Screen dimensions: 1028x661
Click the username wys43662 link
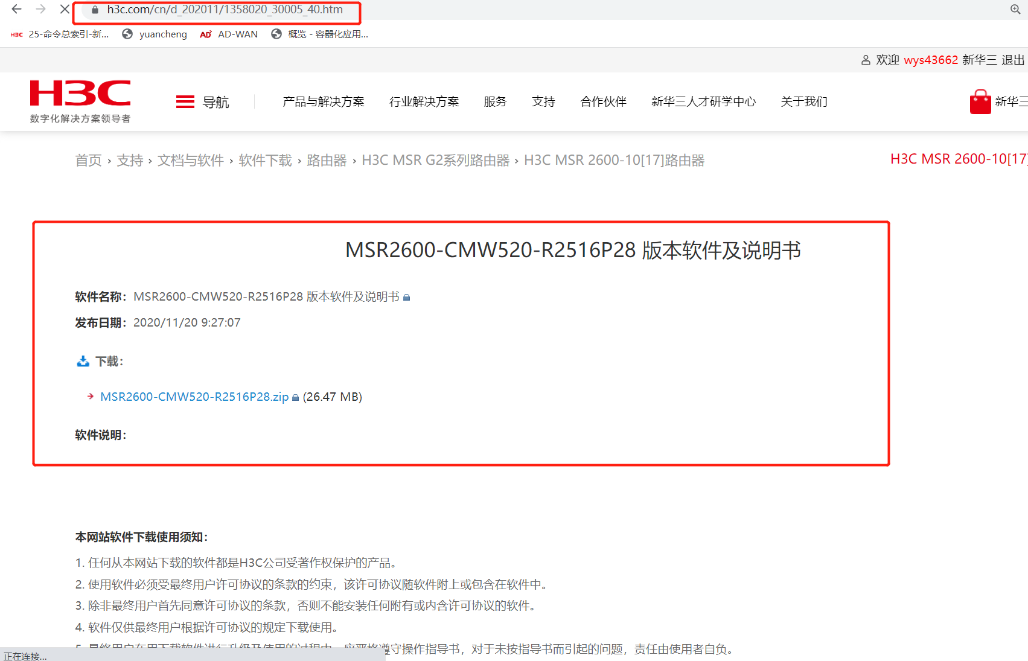(931, 60)
